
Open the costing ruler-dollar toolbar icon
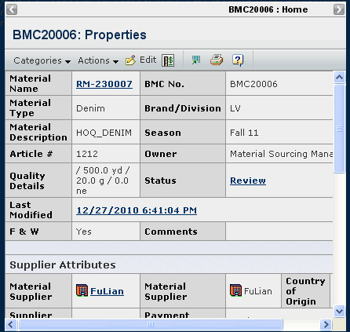click(x=168, y=60)
